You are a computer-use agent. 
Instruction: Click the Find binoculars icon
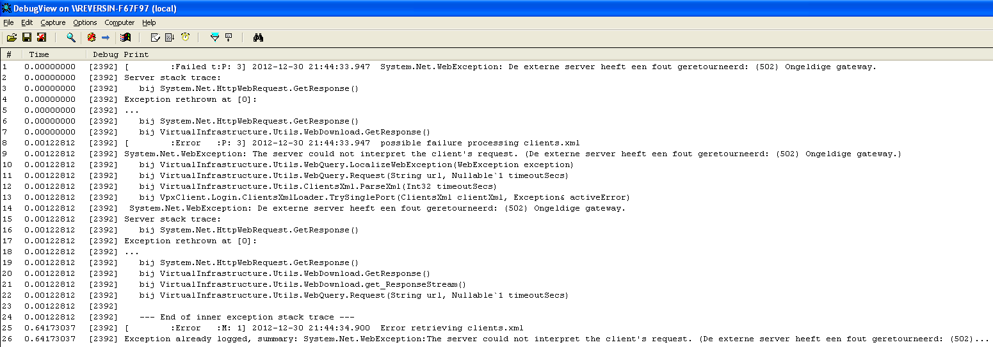(259, 38)
